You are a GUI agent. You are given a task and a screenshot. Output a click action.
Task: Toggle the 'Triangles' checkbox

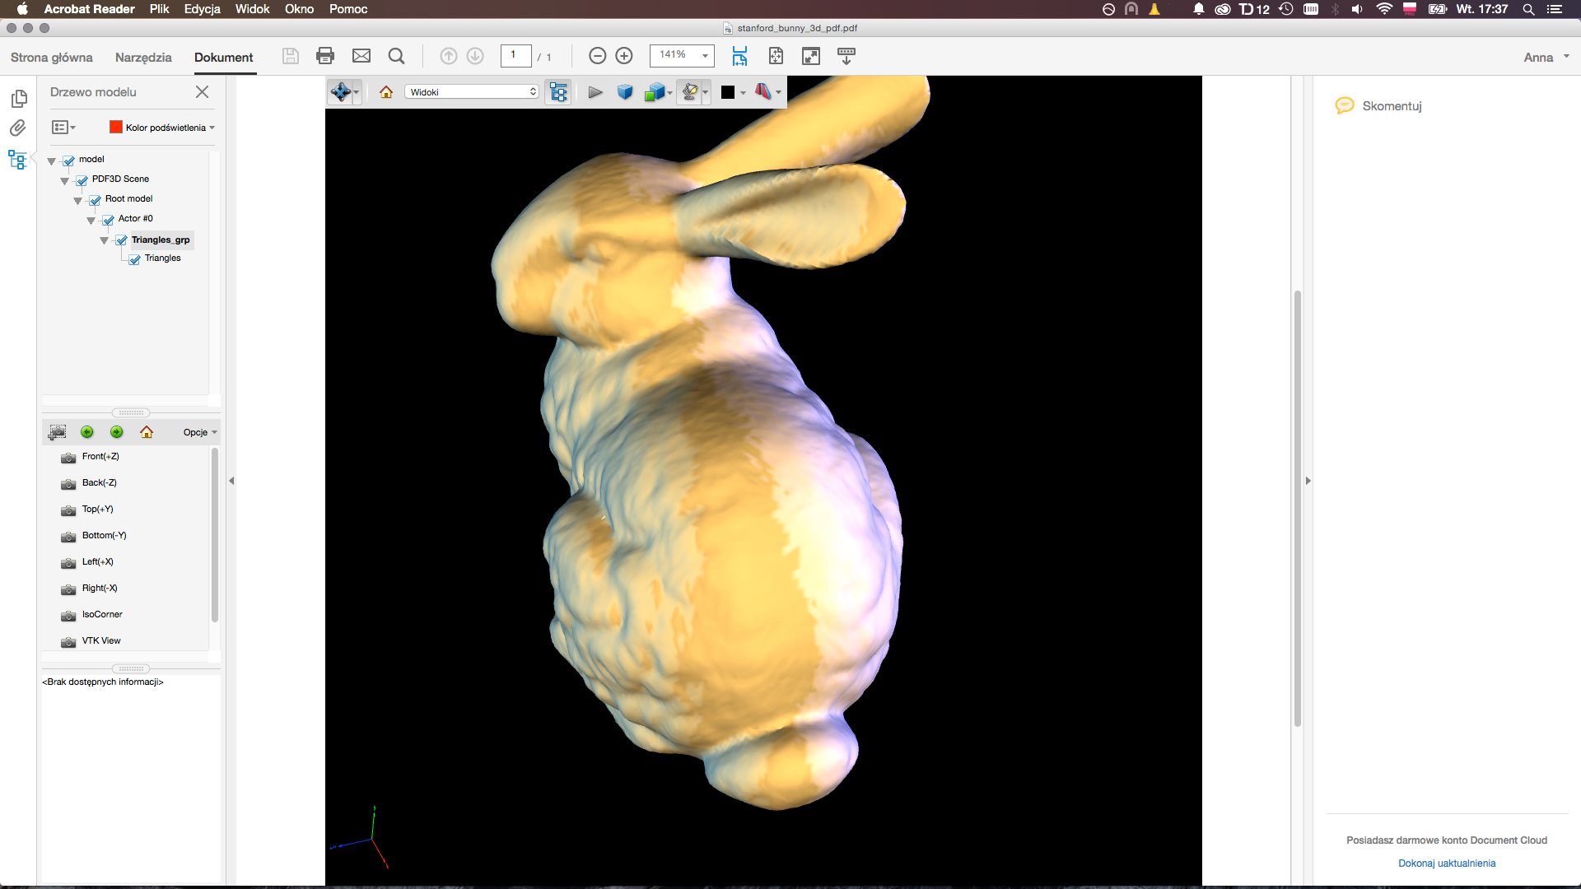tap(135, 259)
